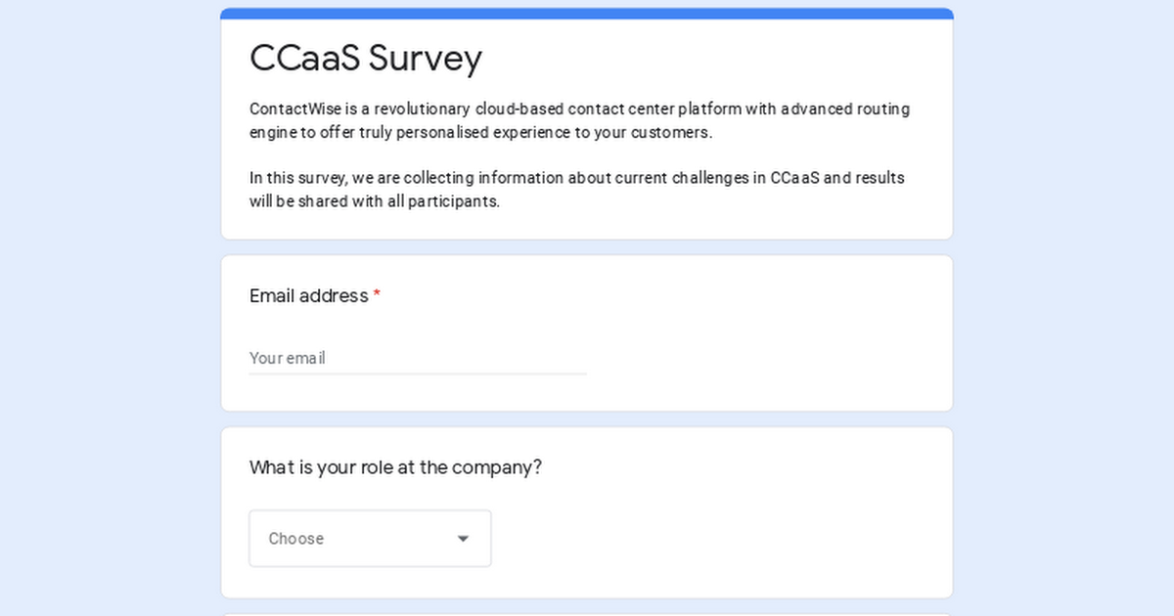Click the underline beneath the email field
The image size is (1174, 616).
(418, 374)
